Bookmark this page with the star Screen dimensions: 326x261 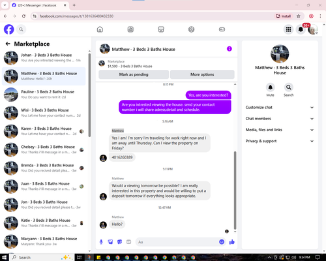coord(299,16)
